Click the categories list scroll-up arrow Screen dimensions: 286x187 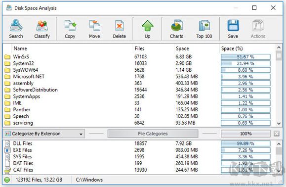(x=279, y=144)
